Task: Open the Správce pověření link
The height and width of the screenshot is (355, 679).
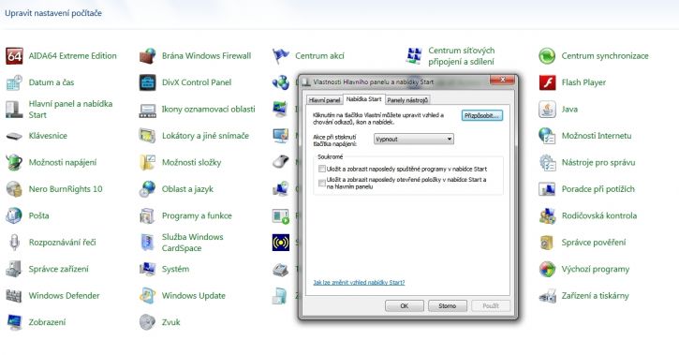Action: (x=594, y=243)
